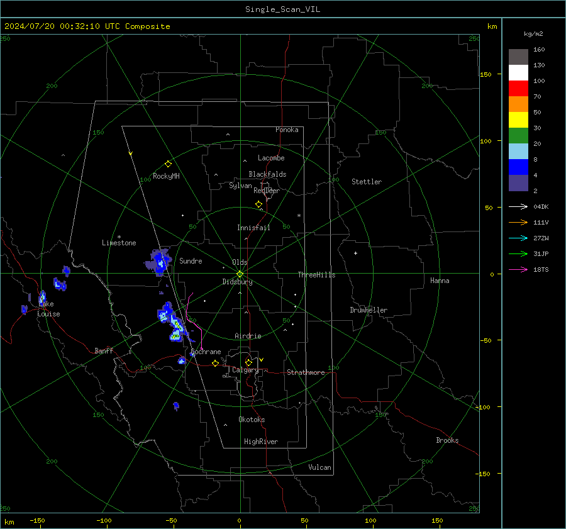Viewport: 566px width, 529px height.
Task: Click the Olds label
Action: pos(240,262)
